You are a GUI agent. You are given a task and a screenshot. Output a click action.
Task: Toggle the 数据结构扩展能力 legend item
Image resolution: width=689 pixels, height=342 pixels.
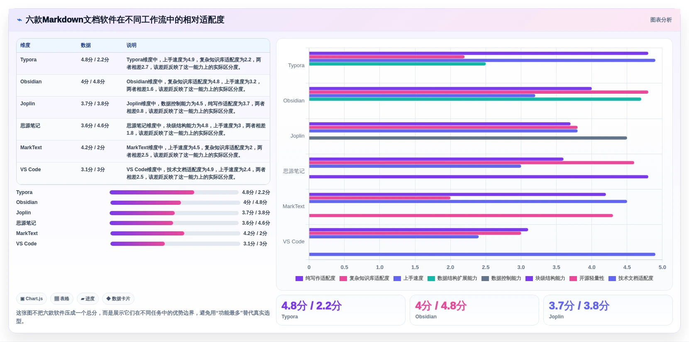pos(452,279)
